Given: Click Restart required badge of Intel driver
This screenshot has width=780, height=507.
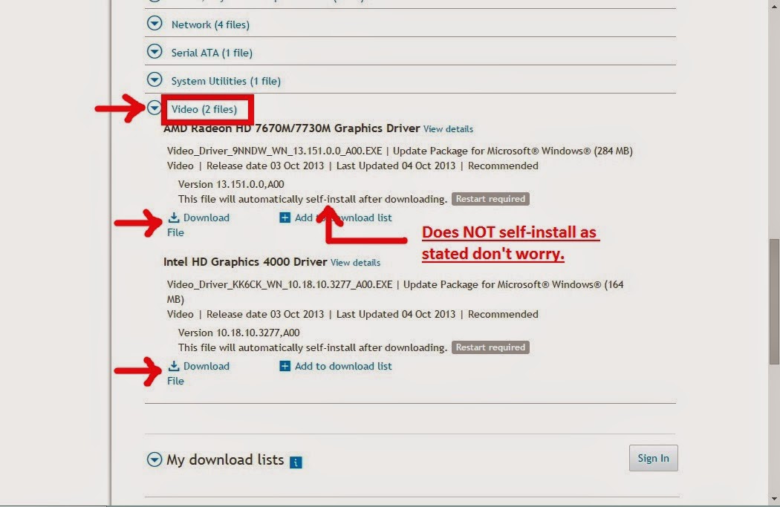Looking at the screenshot, I should point(490,347).
